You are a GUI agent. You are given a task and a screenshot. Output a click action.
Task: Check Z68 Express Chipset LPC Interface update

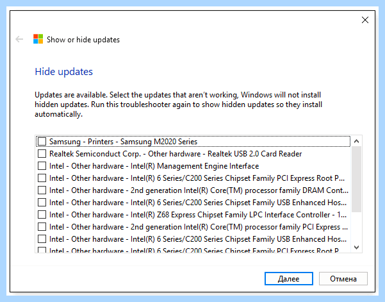tap(42, 215)
